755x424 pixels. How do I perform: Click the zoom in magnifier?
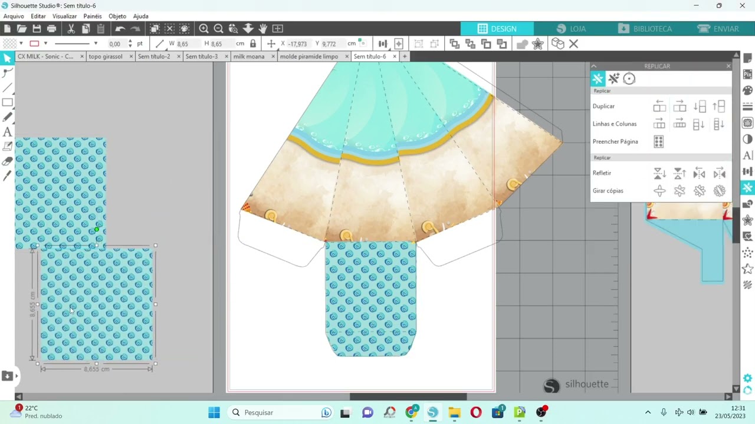[203, 28]
